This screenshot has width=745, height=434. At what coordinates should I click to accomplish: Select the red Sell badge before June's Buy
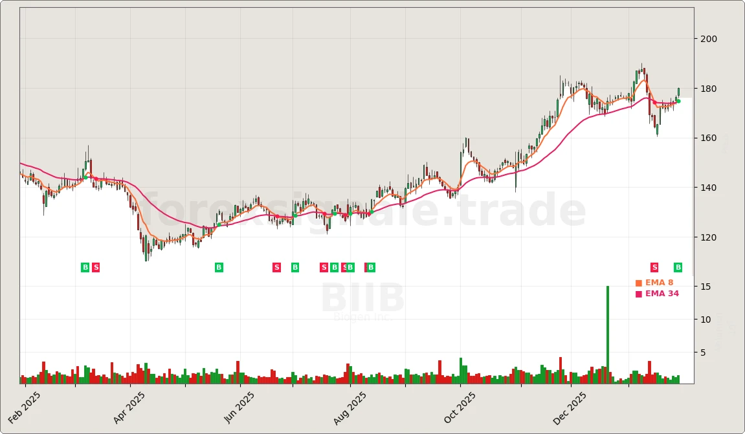pos(276,267)
